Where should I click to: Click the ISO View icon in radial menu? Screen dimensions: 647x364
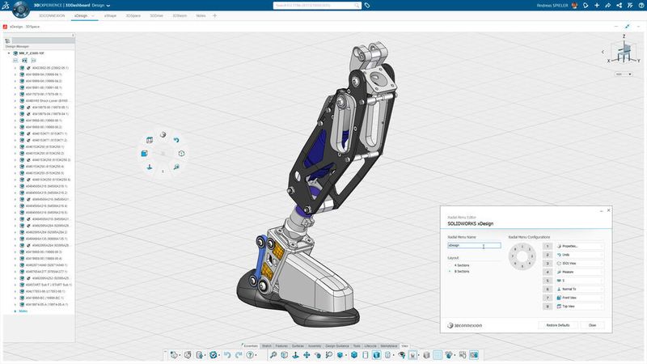(x=181, y=153)
